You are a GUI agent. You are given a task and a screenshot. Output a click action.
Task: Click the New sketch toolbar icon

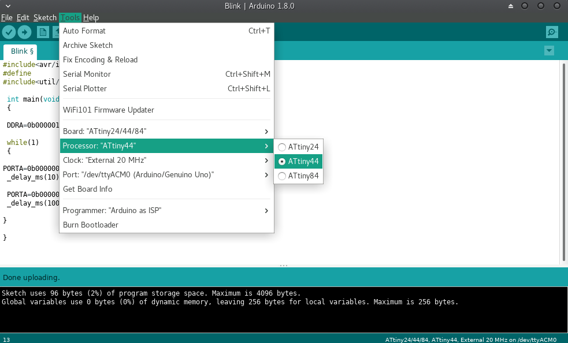tap(43, 32)
